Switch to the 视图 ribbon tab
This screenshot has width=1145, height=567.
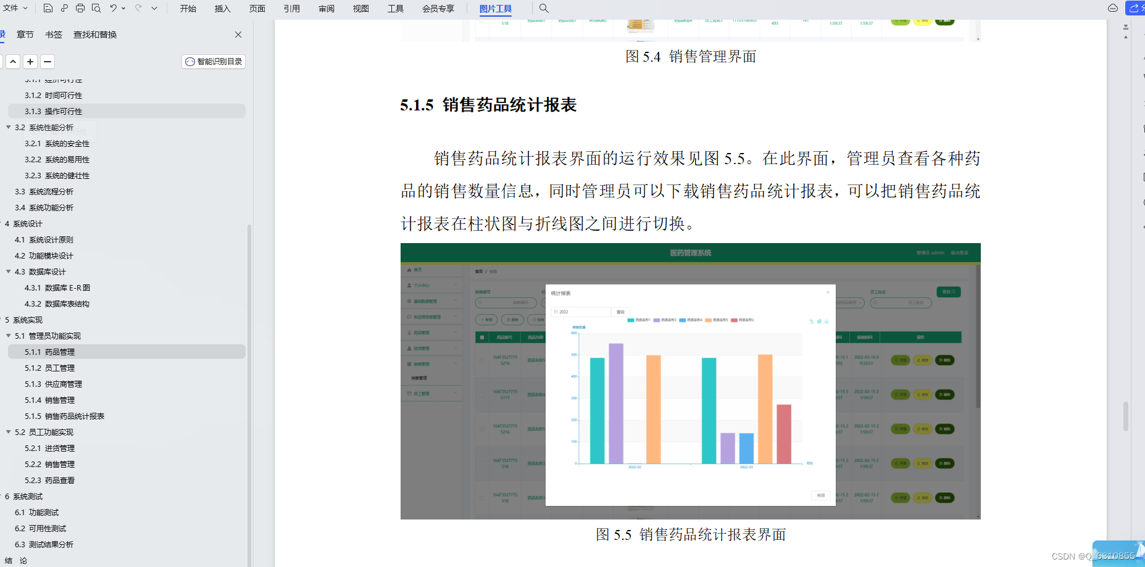point(361,9)
